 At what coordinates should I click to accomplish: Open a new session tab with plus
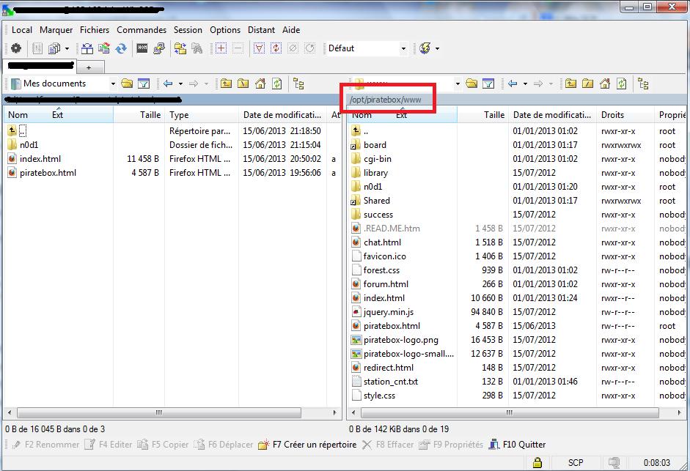click(89, 67)
